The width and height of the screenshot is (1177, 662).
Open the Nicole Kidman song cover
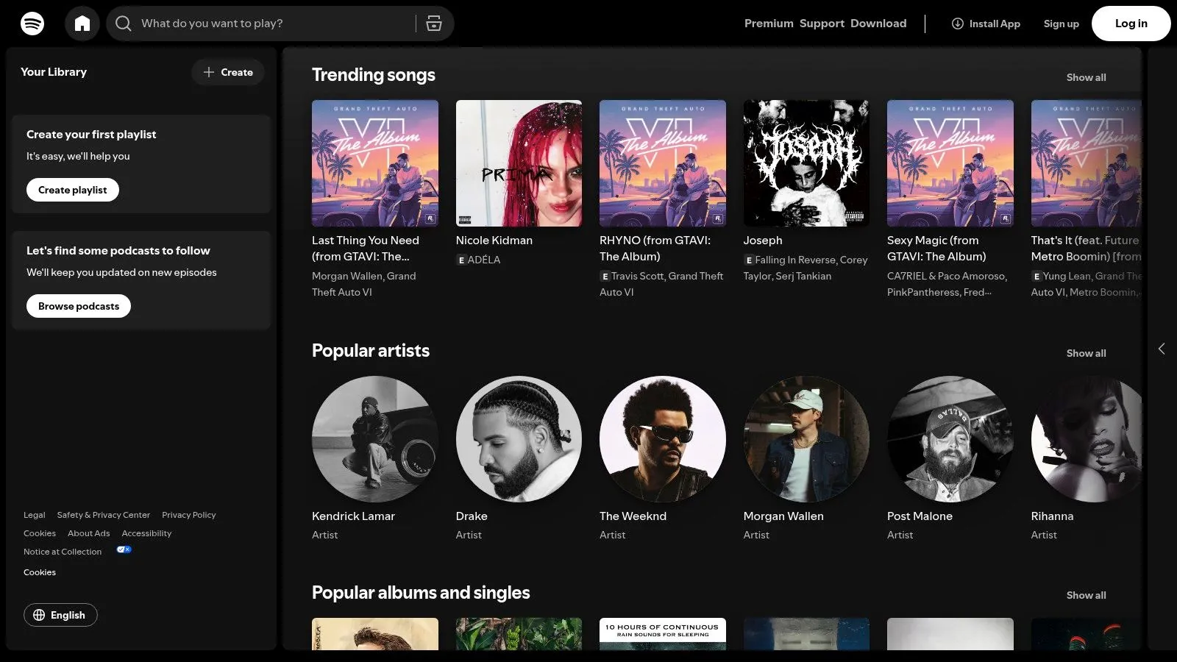[x=519, y=163]
